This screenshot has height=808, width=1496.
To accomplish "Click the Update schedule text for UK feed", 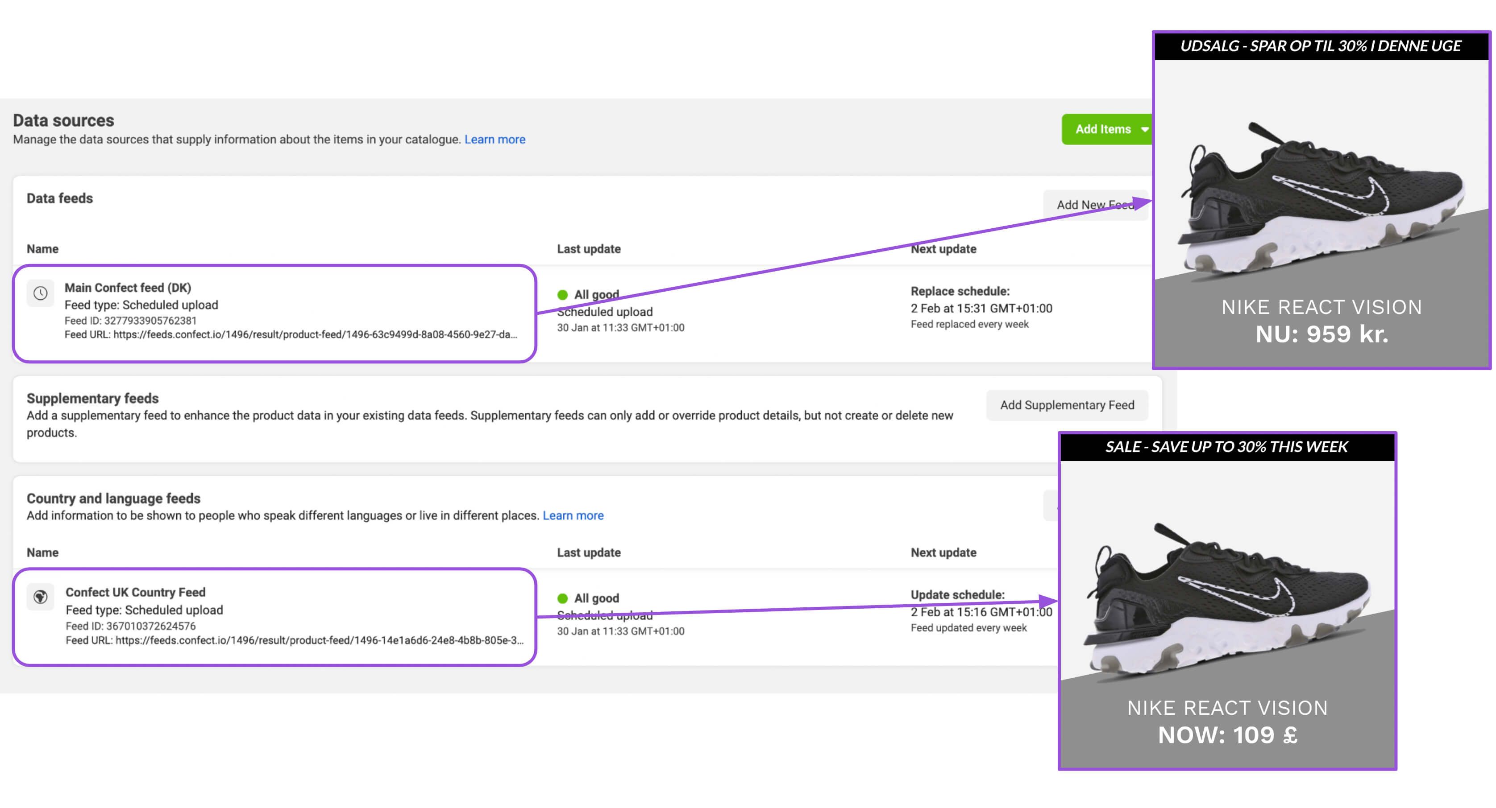I will coord(957,594).
